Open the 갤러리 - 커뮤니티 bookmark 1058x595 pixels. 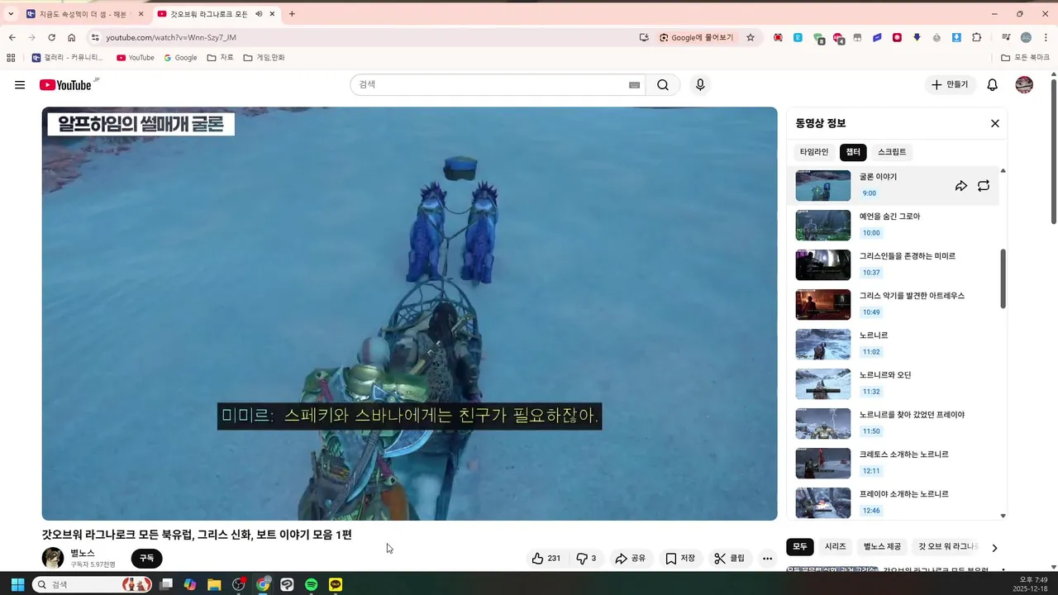coord(68,58)
